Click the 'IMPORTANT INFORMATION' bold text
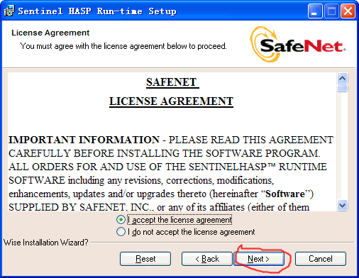 coord(84,140)
